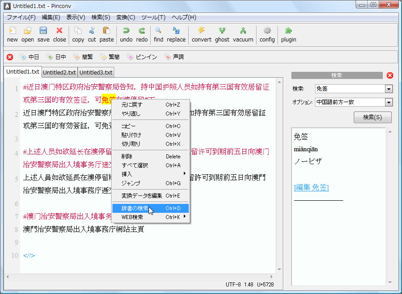Select the 声調 conversion tag
This screenshot has width=402, height=294.
(174, 57)
